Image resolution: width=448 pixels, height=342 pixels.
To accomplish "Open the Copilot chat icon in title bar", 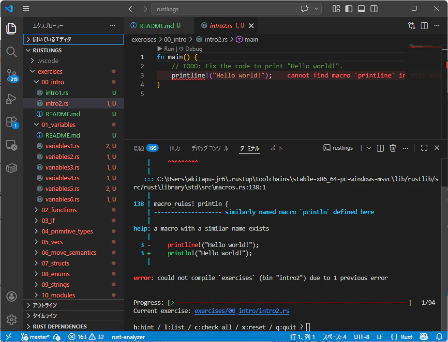I will tap(305, 9).
